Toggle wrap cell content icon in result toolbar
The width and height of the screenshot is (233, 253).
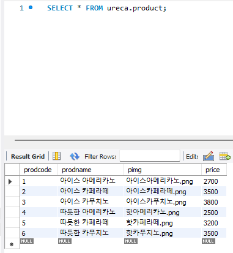coord(56,156)
